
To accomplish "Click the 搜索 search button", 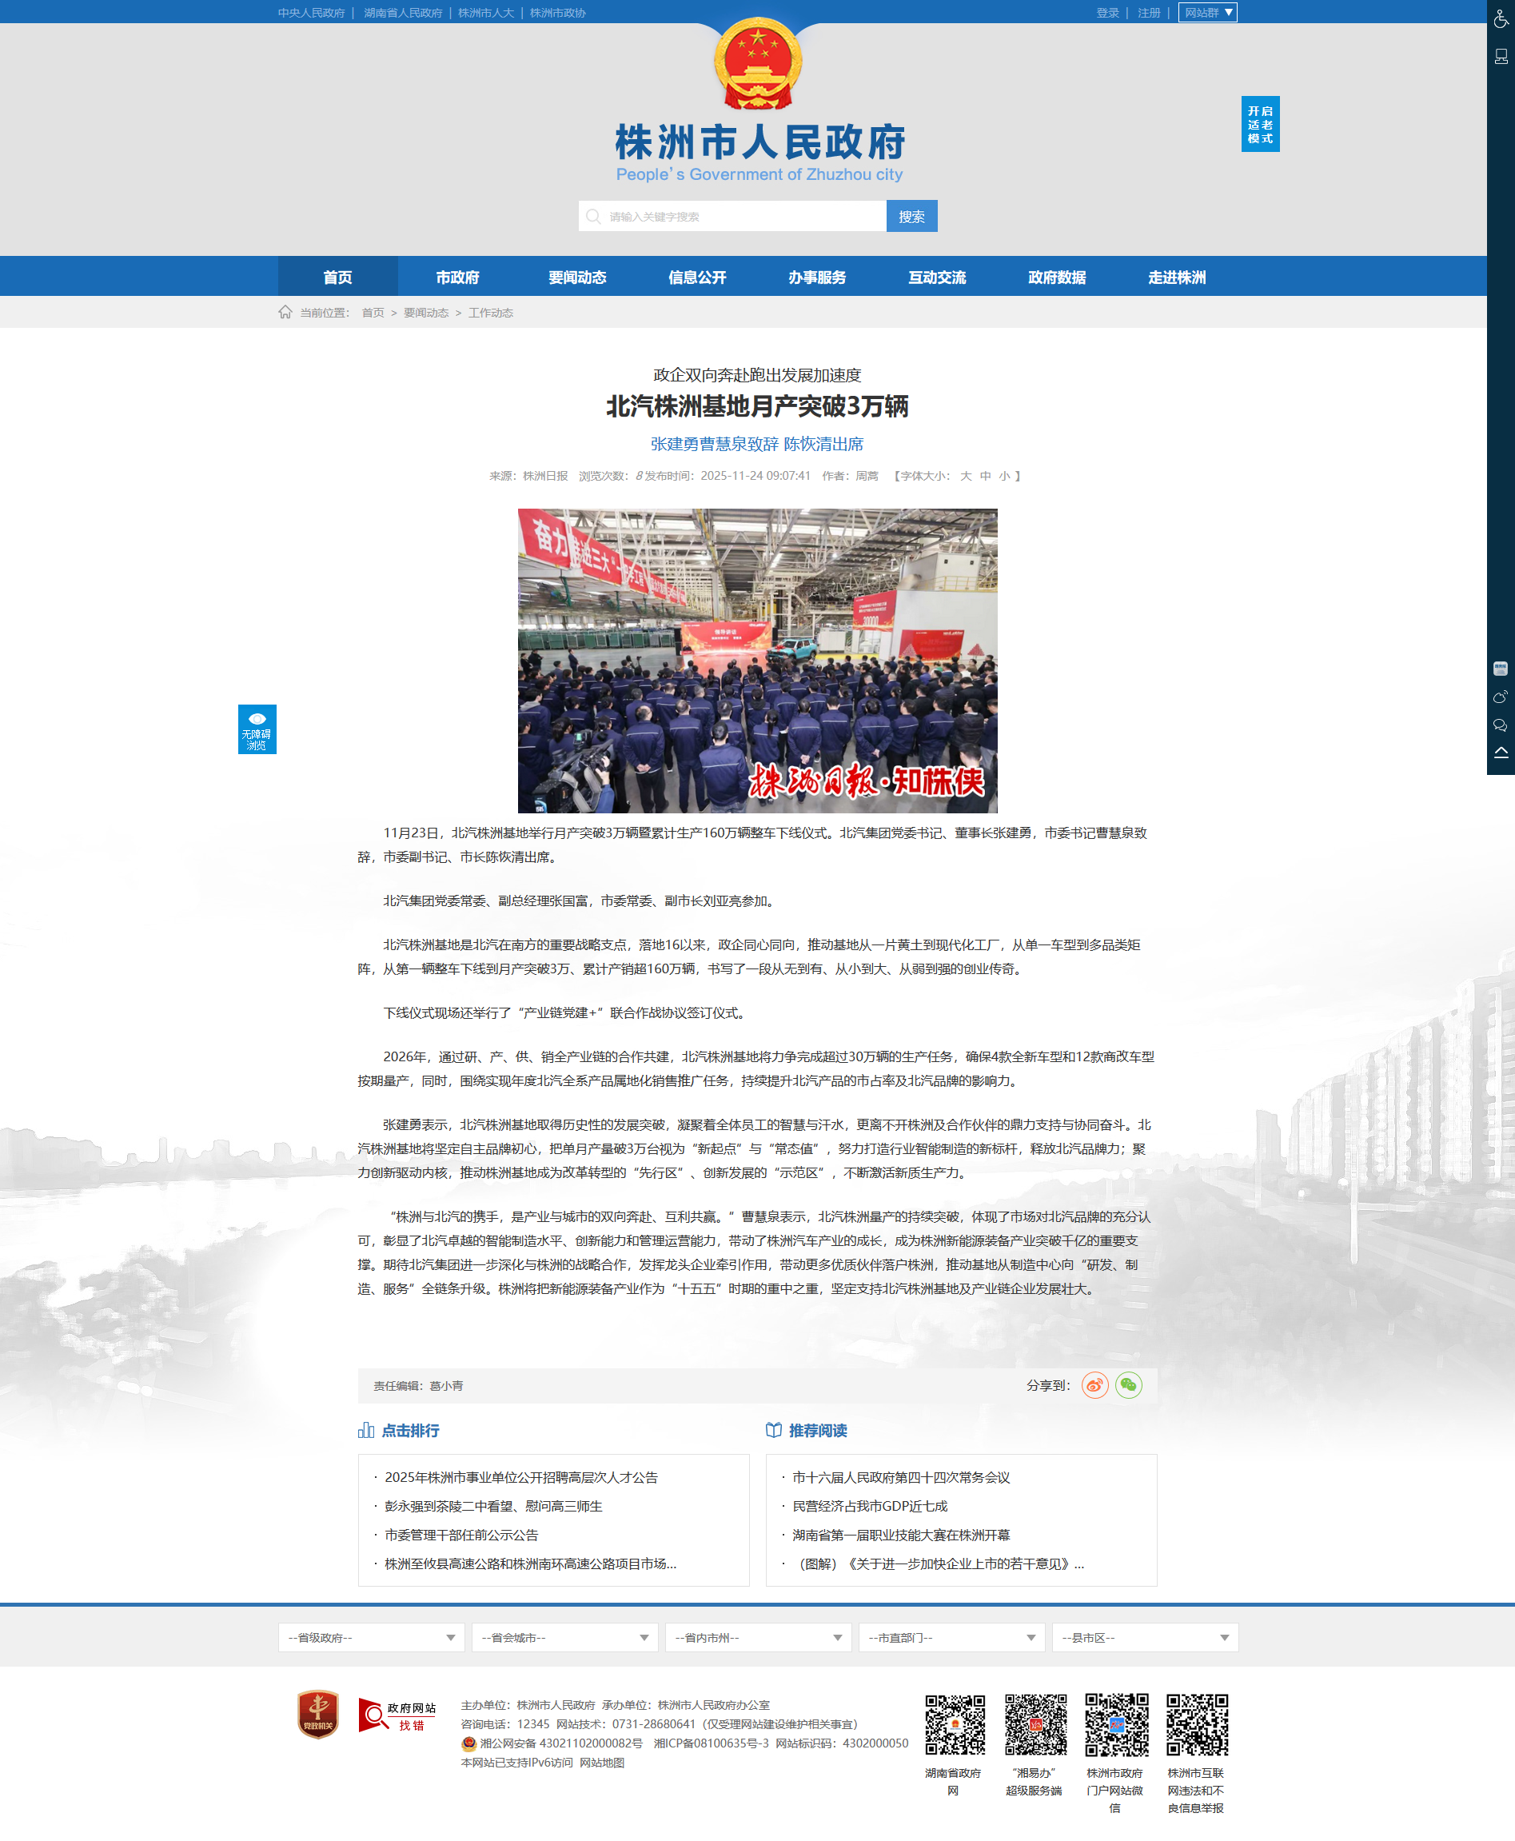I will click(911, 217).
